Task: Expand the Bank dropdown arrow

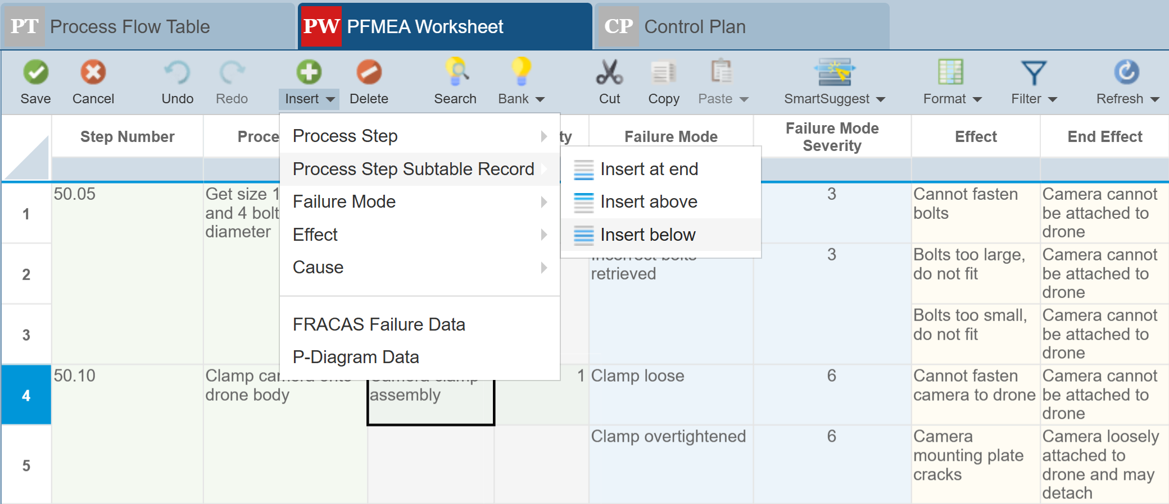Action: [x=540, y=99]
